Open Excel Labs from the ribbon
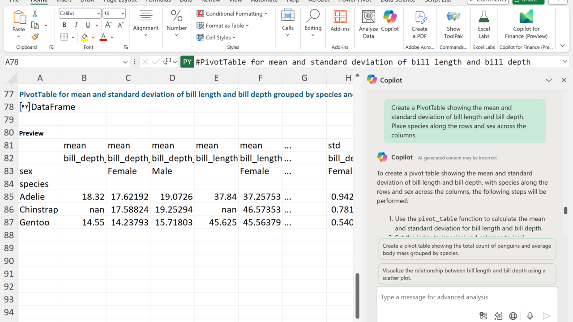Viewport: 573px width, 322px height. [484, 25]
